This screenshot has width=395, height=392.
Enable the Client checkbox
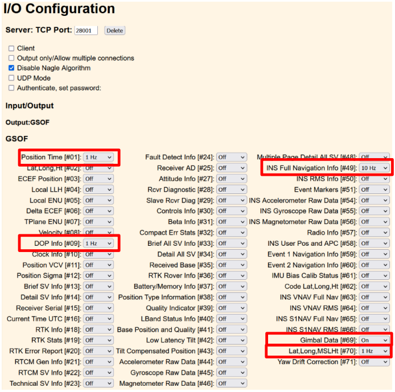click(11, 48)
